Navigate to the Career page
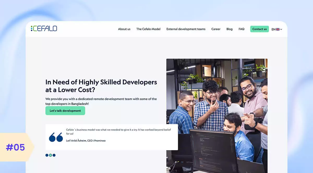 pos(216,29)
